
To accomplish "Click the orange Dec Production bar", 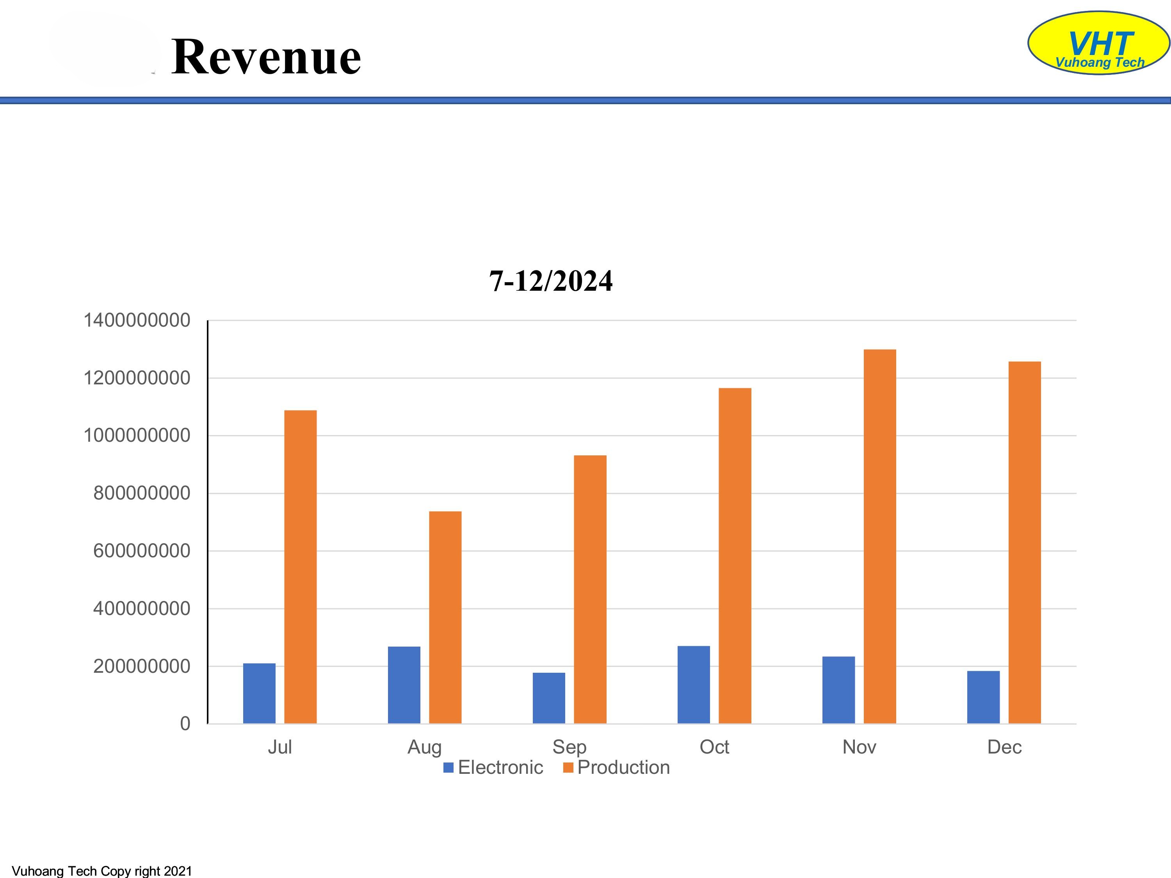I will (1024, 542).
